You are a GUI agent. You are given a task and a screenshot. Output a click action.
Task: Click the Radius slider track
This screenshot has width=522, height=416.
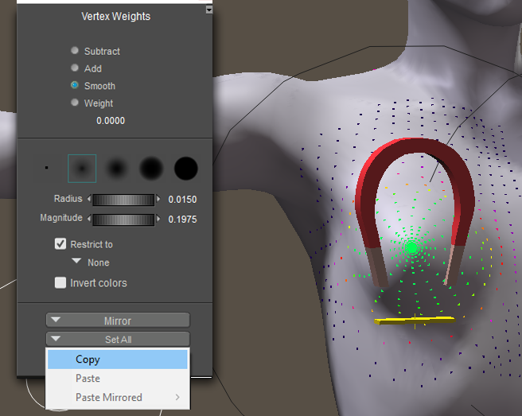click(123, 199)
